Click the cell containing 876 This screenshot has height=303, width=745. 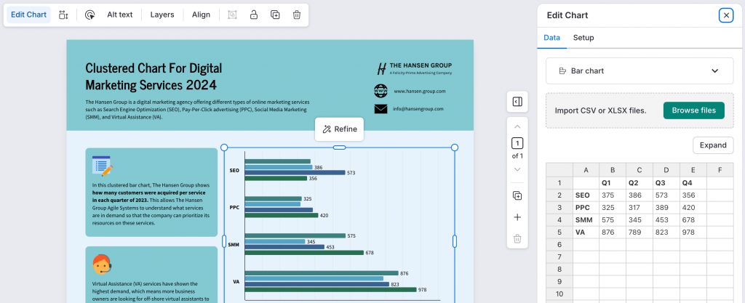point(613,233)
